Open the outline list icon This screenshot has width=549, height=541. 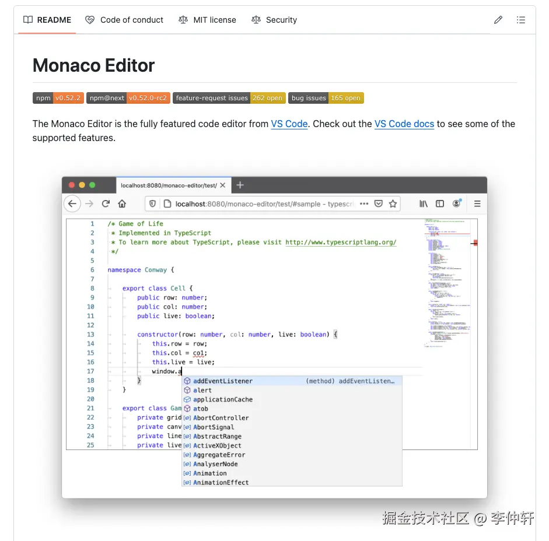[520, 20]
